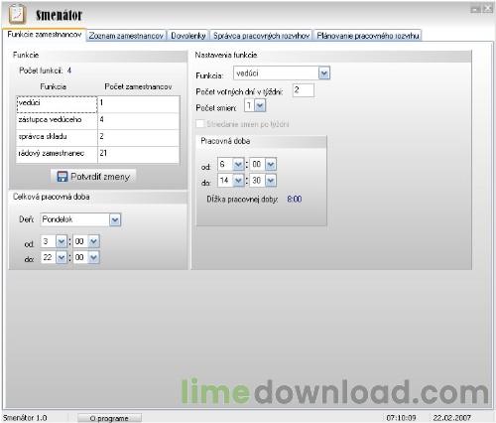The height and width of the screenshot is (423, 496).
Task: Switch to Správca pracovných rozvrhov tab
Action: pyautogui.click(x=261, y=36)
